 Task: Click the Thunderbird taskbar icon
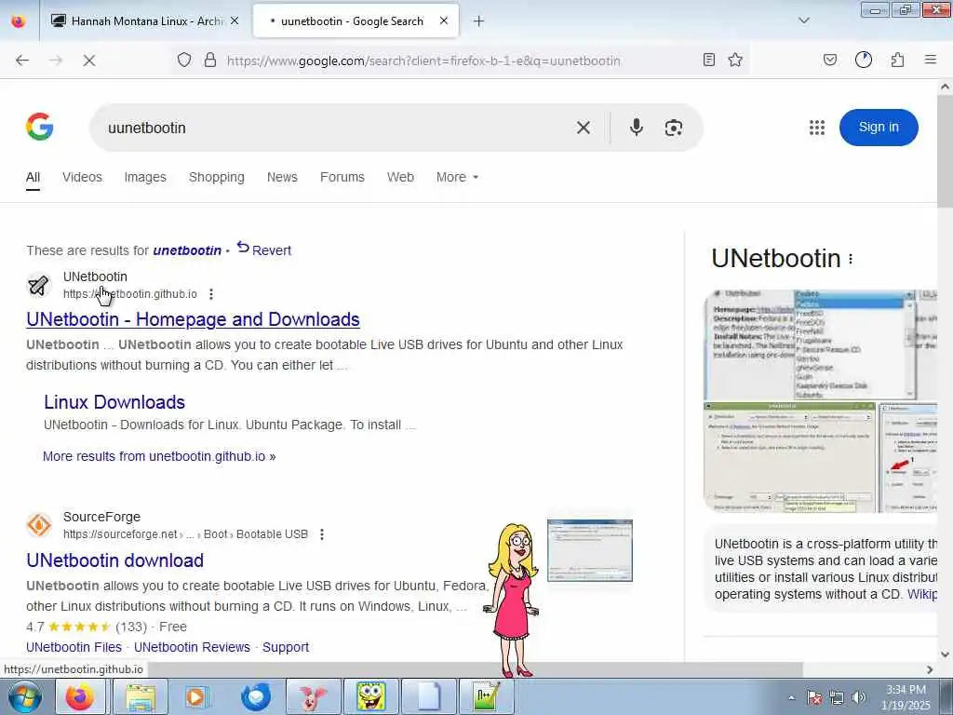click(256, 696)
